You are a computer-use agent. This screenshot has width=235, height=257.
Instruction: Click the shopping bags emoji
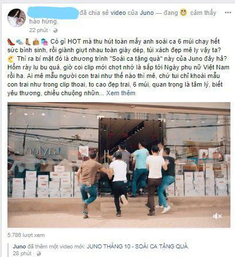pyautogui.click(x=44, y=42)
